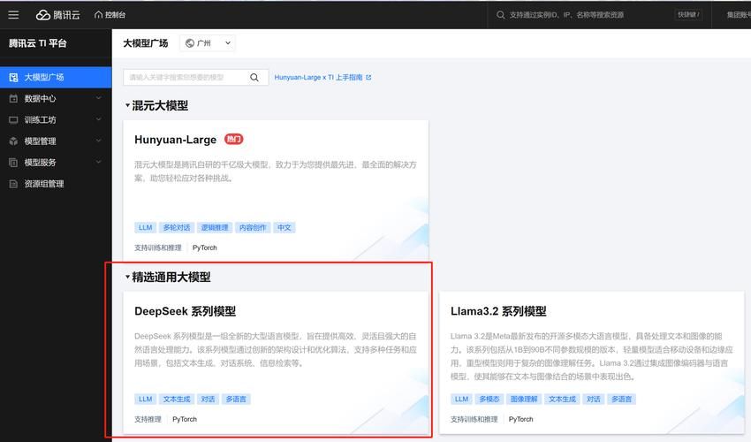Click the DeepSeek card description text
Viewport: 751px width, 442px height.
click(276, 349)
